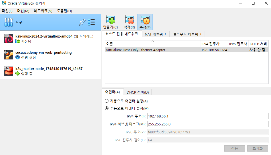Click the IPv6 접두사 길이 field

208,140
